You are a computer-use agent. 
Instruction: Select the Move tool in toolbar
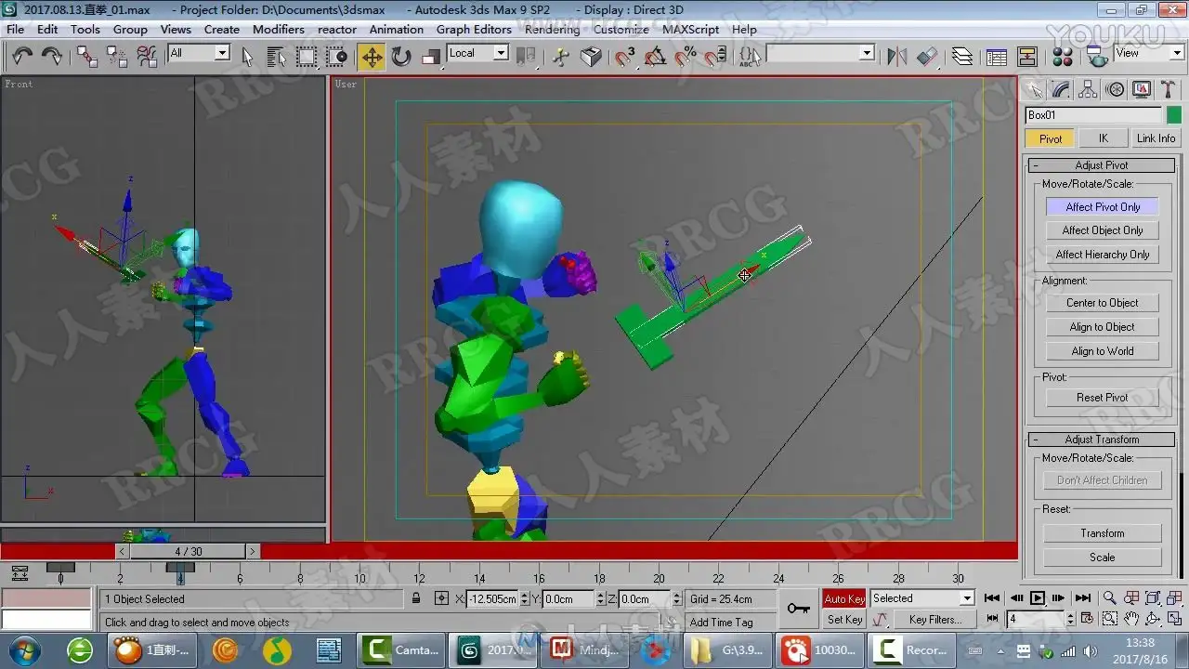point(372,57)
